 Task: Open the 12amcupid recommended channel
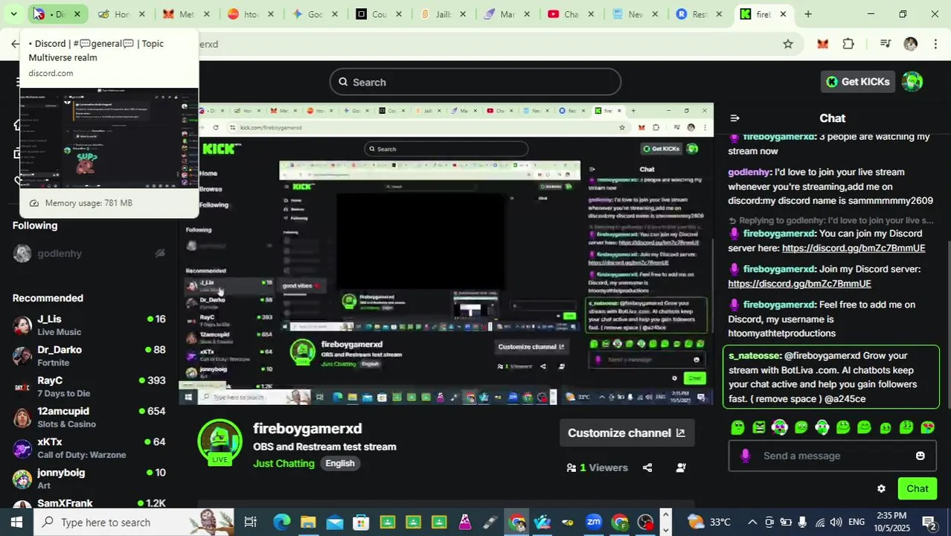coord(89,417)
